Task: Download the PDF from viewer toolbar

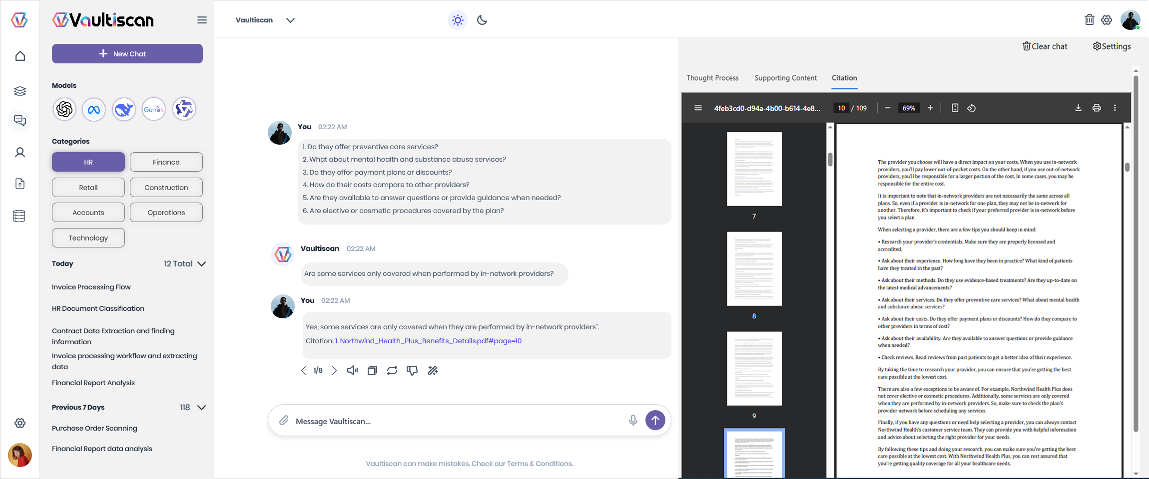Action: click(1078, 108)
